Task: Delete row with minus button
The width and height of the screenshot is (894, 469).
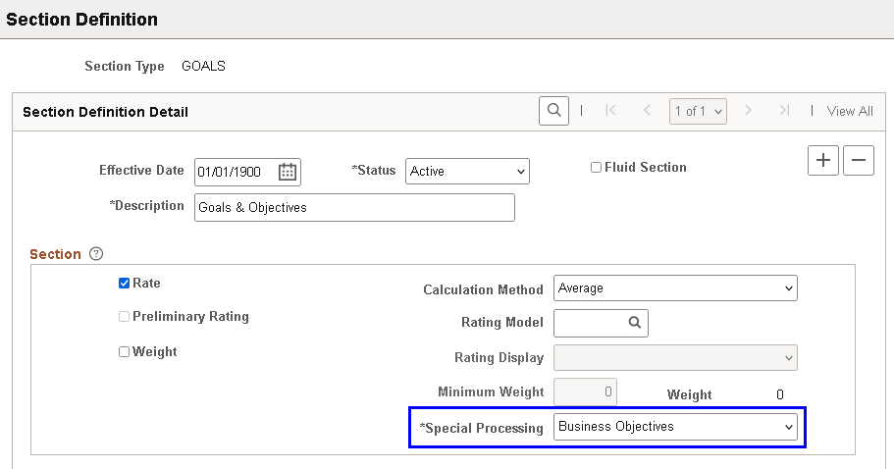Action: click(x=859, y=160)
